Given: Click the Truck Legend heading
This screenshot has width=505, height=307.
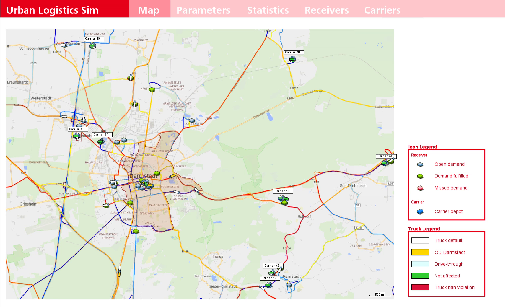Looking at the screenshot, I should [424, 229].
